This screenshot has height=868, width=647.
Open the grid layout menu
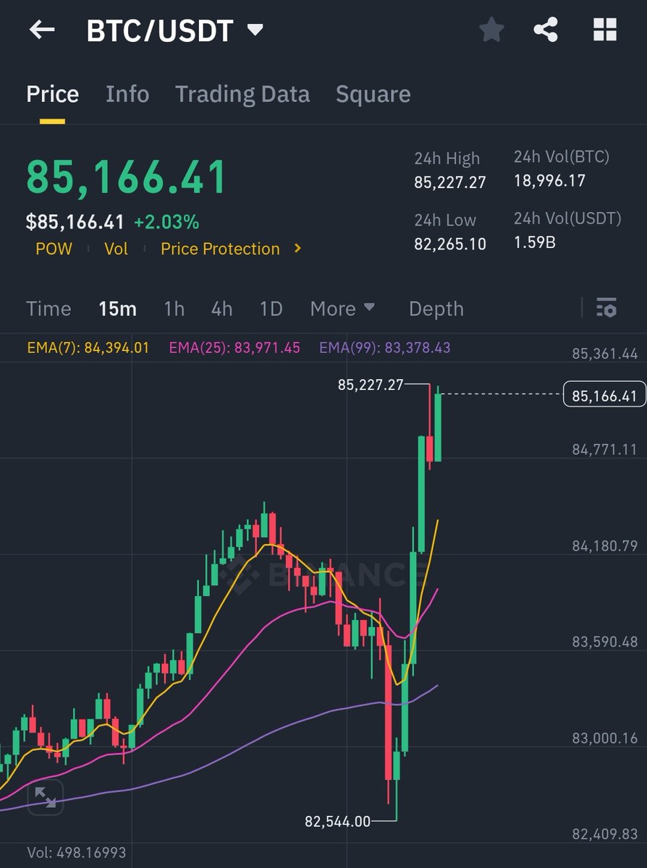coord(605,30)
